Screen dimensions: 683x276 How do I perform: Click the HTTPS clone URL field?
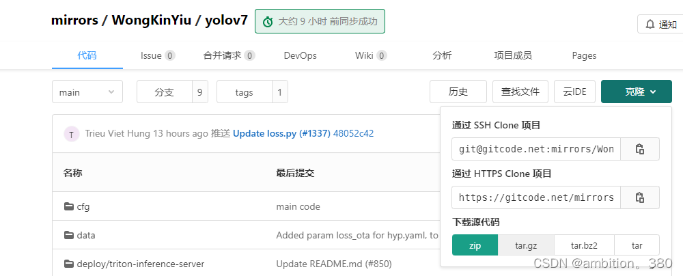(x=536, y=197)
